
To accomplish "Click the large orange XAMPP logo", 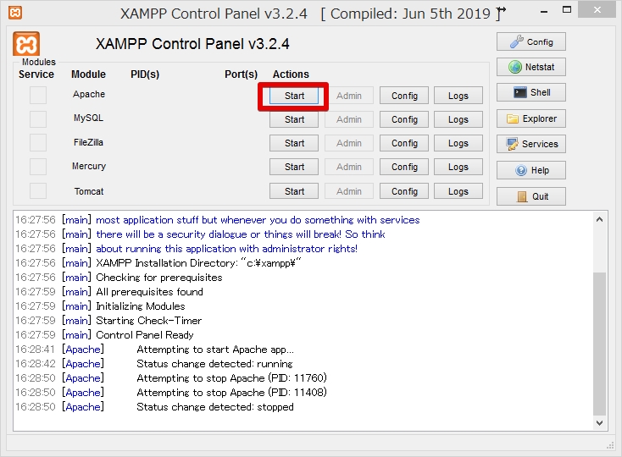I will coord(26,44).
